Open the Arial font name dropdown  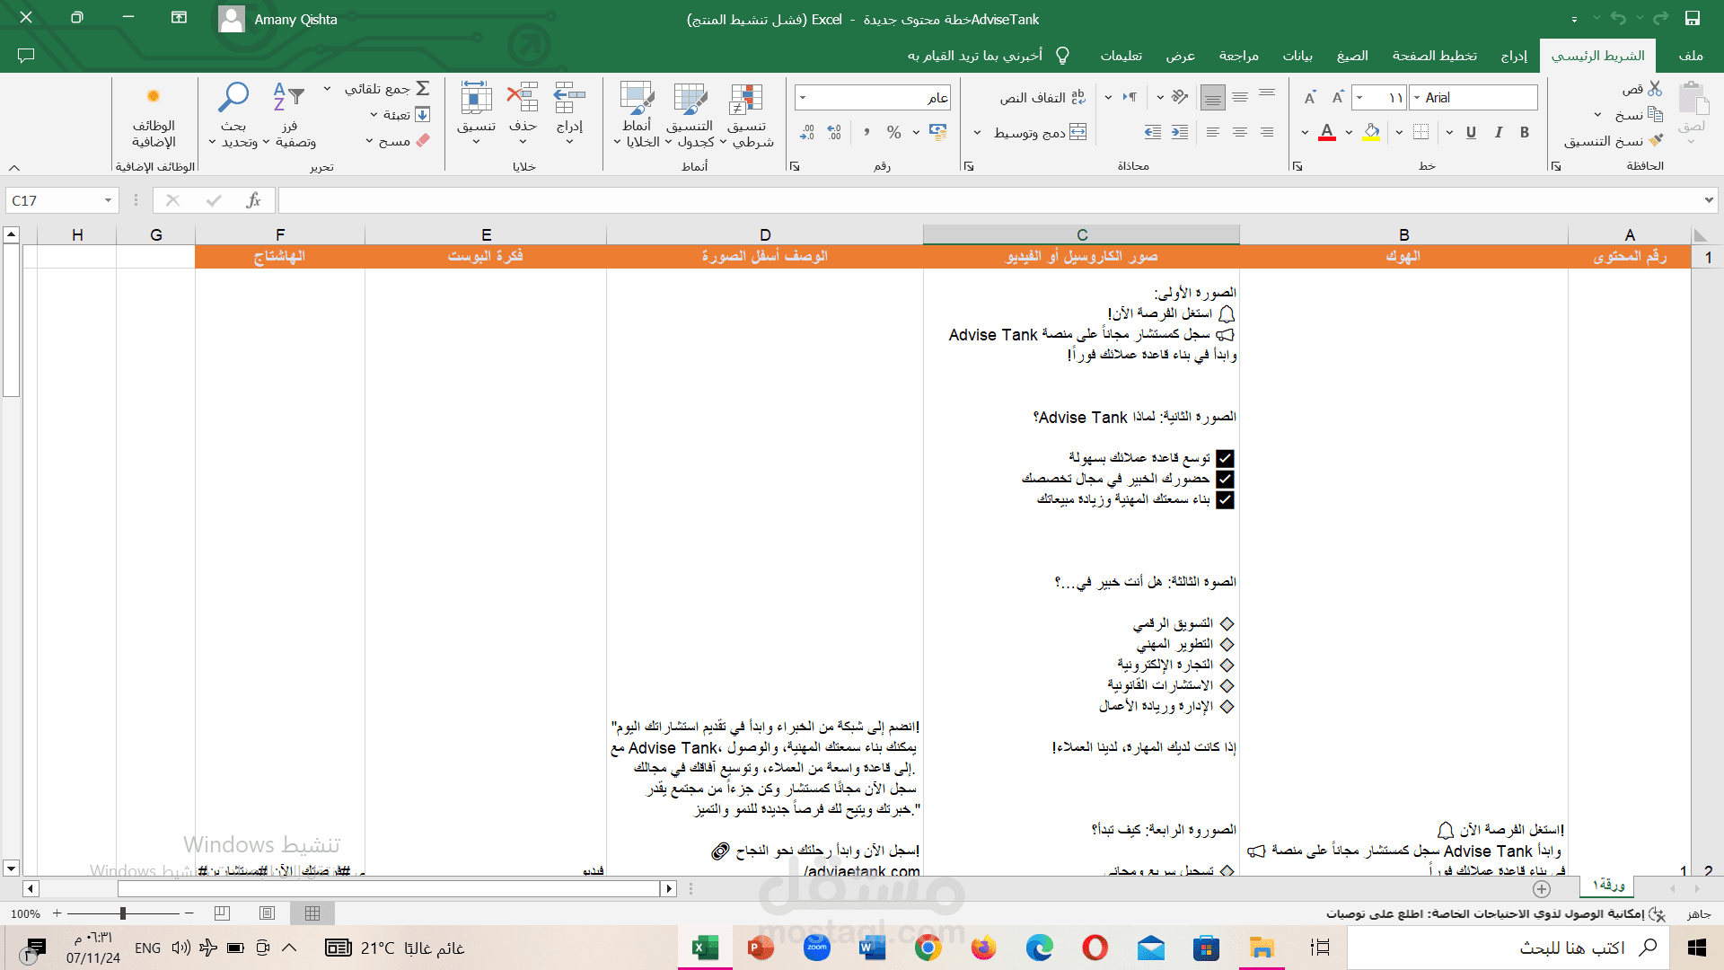pos(1417,97)
